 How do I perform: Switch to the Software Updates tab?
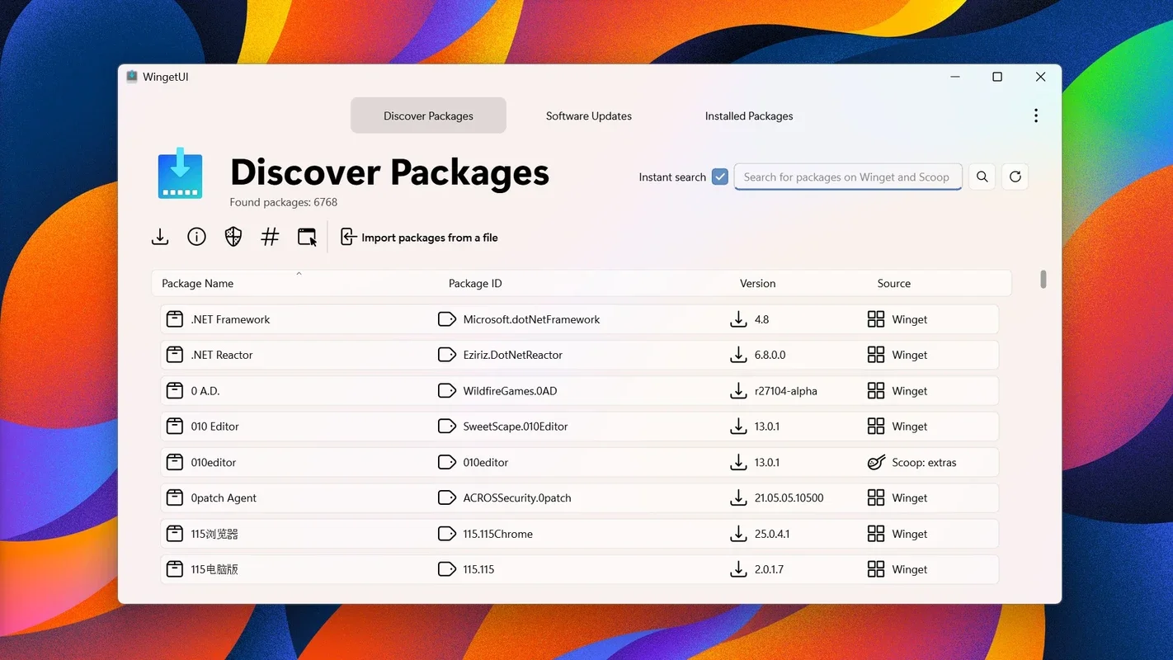[x=589, y=115]
